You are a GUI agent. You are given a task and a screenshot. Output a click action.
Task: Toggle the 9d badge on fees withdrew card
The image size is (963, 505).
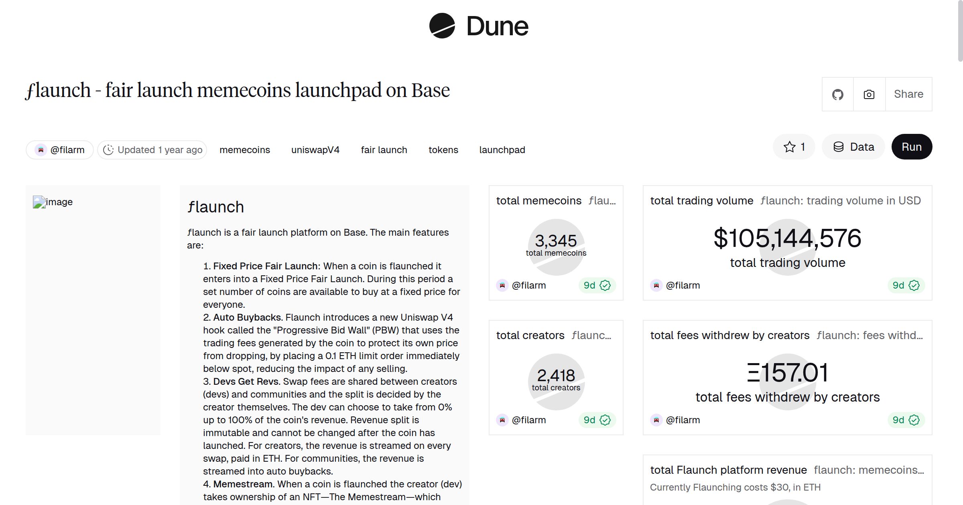pos(904,420)
